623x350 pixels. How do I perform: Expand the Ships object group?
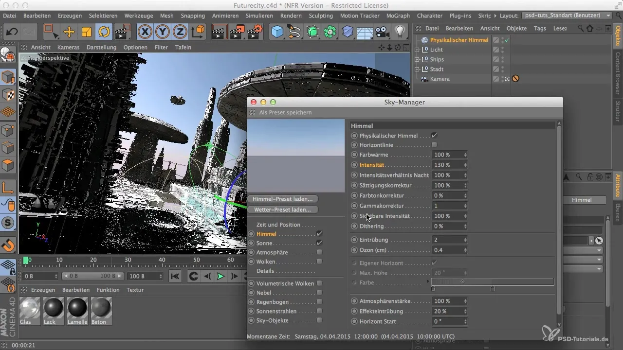click(x=417, y=59)
